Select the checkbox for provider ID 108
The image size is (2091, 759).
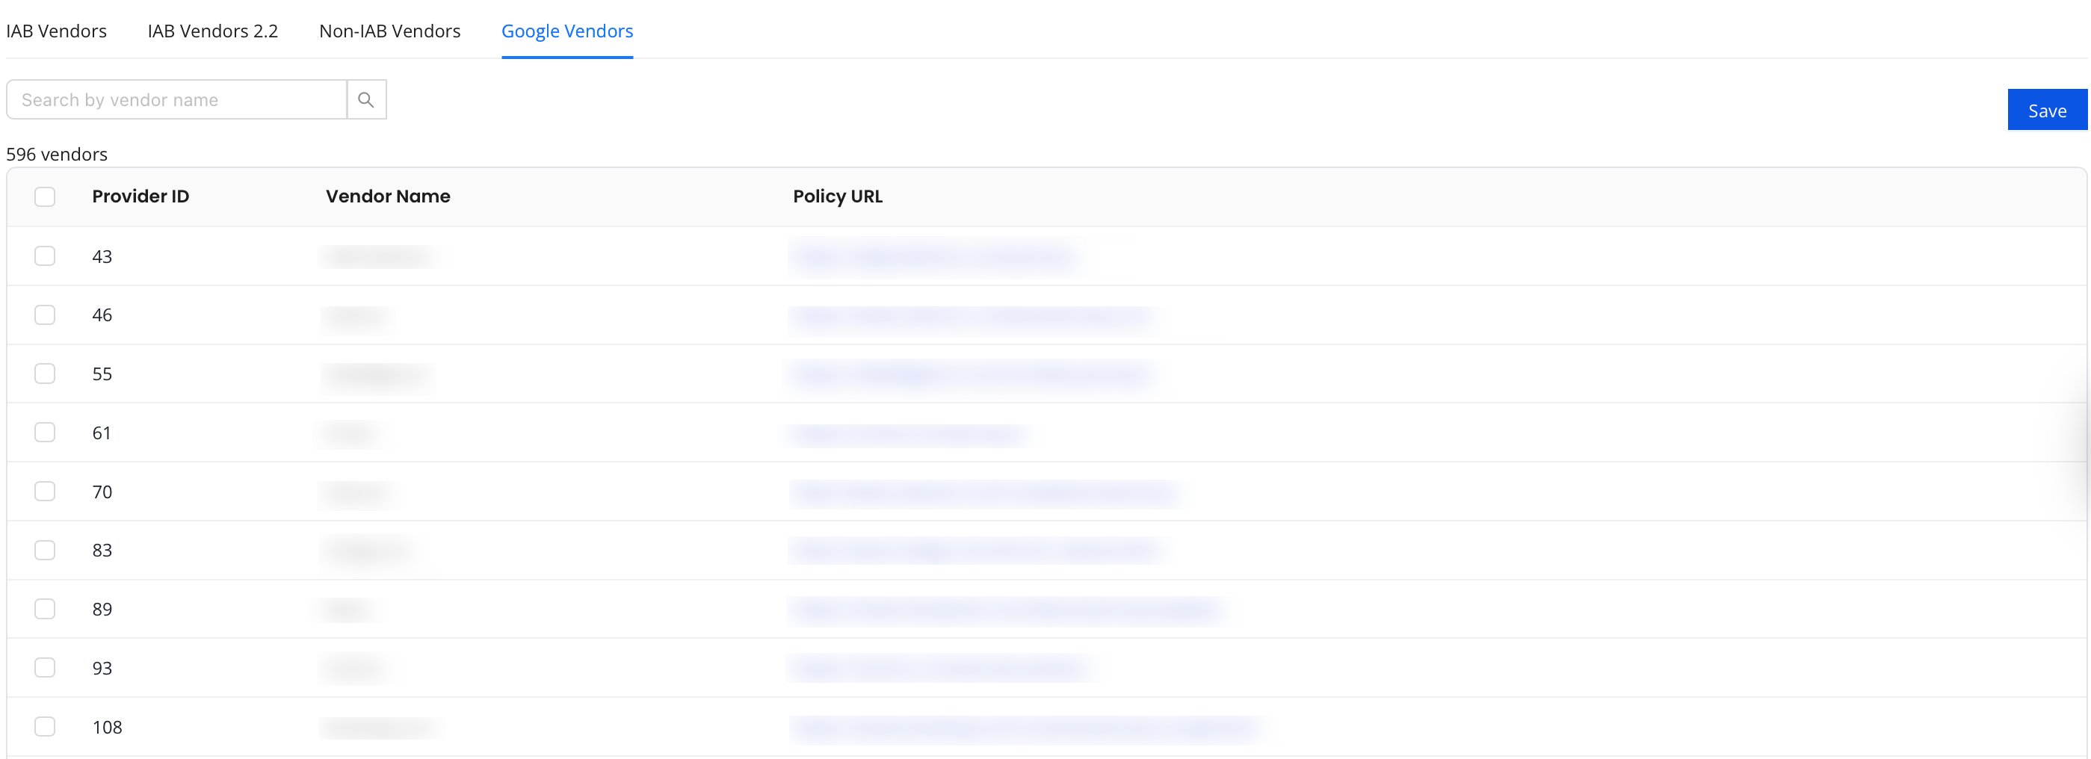tap(45, 727)
